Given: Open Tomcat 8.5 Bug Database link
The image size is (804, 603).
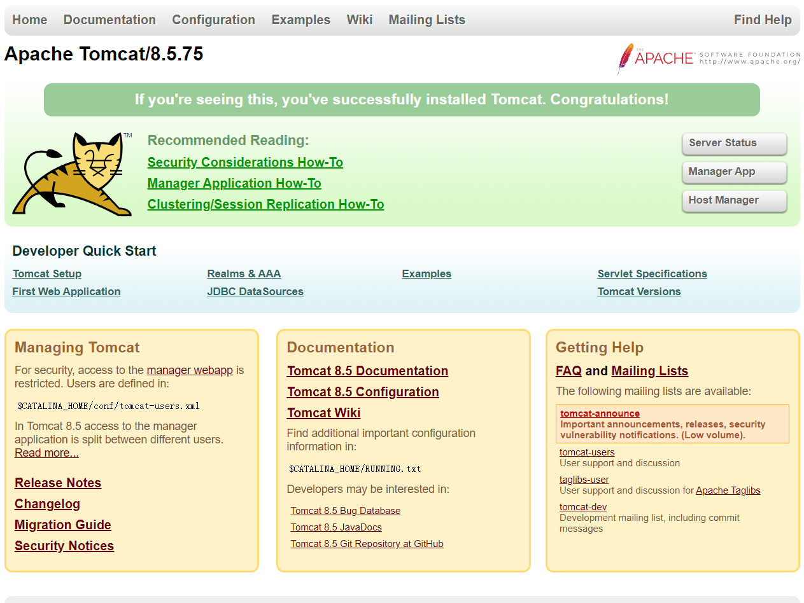Looking at the screenshot, I should click(x=346, y=511).
